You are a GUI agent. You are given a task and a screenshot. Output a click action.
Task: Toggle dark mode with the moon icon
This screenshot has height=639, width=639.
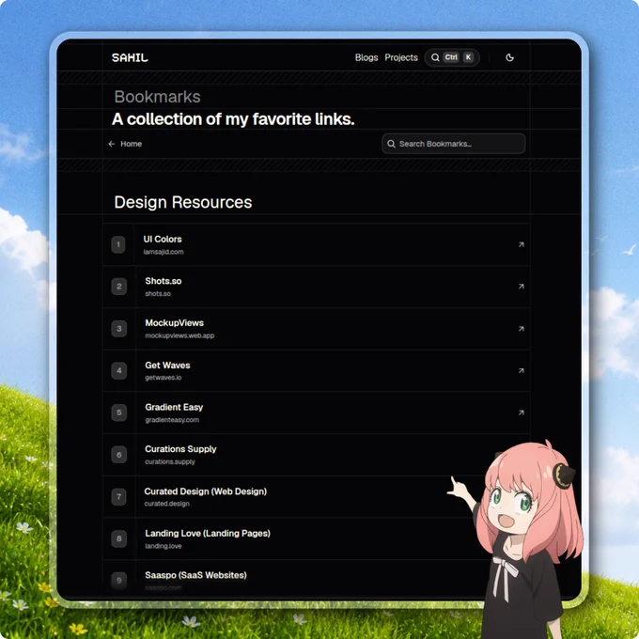pos(509,57)
